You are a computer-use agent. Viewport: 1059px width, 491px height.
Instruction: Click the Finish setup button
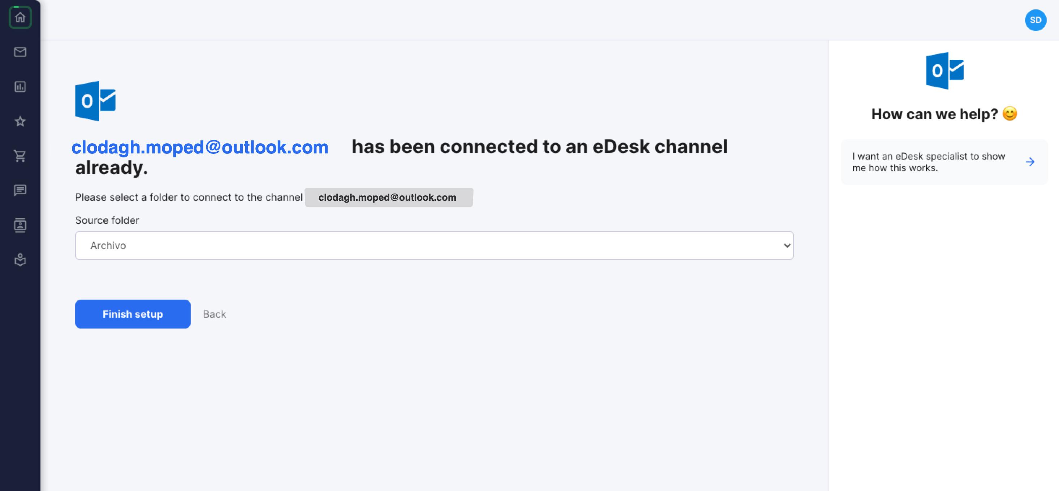click(132, 314)
